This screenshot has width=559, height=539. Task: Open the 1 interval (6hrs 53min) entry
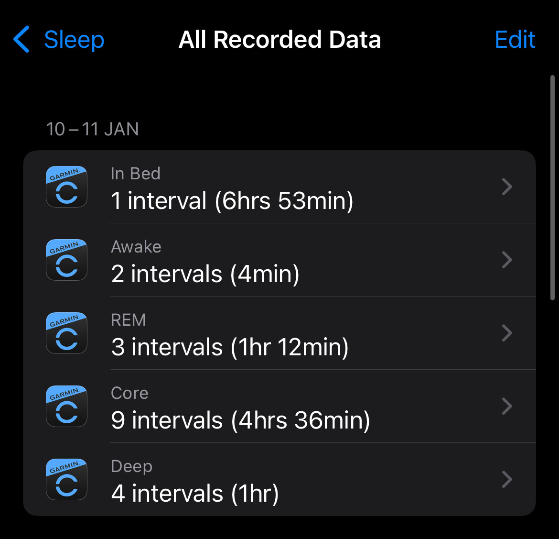(x=232, y=200)
